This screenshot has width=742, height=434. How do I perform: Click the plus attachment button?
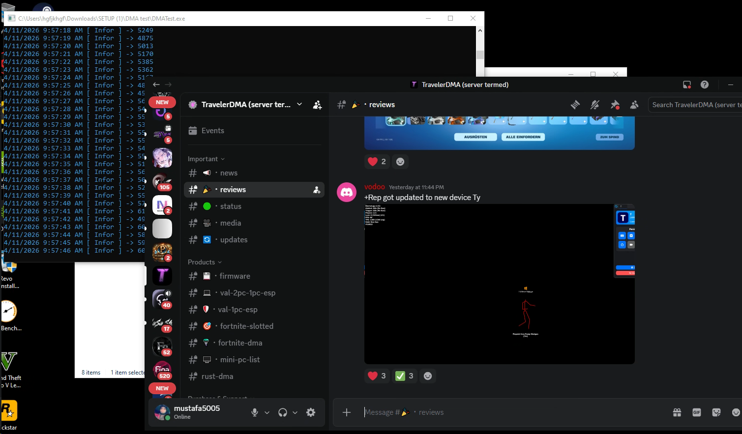click(347, 412)
